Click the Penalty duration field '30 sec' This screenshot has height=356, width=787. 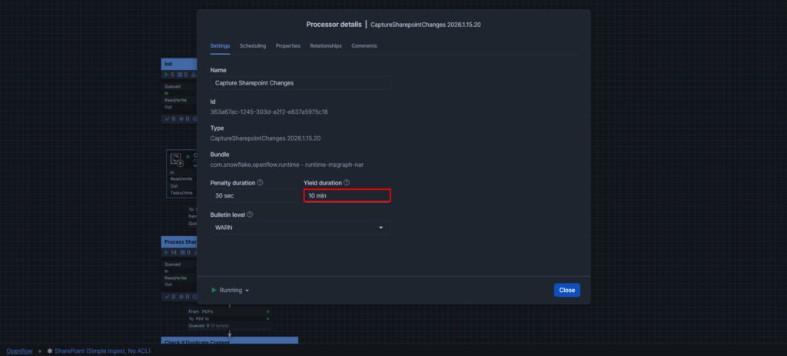254,195
